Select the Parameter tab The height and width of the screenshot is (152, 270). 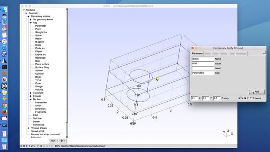197,54
